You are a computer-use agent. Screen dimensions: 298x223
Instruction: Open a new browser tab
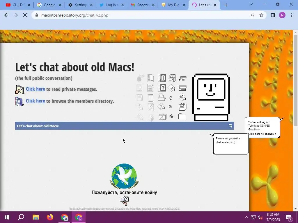pos(226,5)
